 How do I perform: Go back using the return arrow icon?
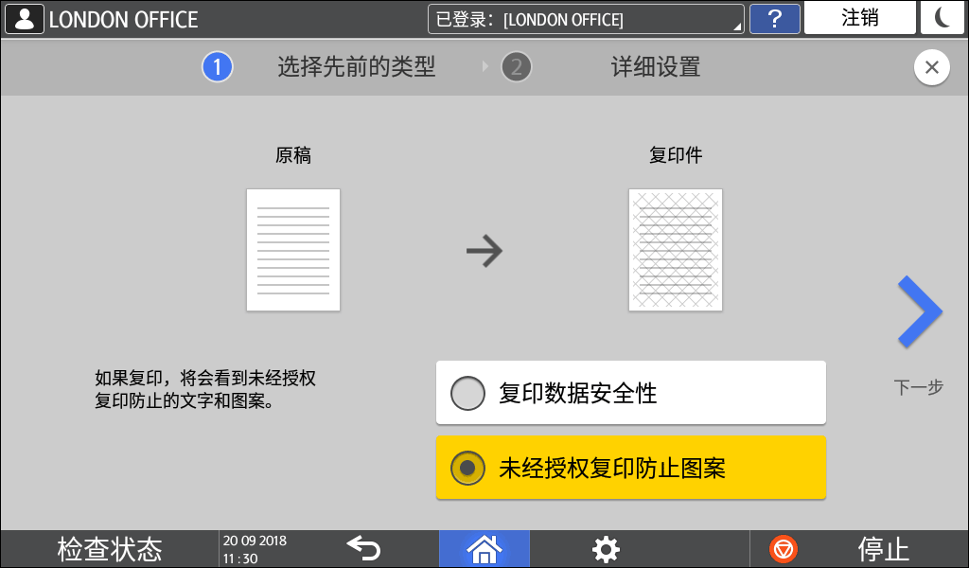click(x=363, y=549)
